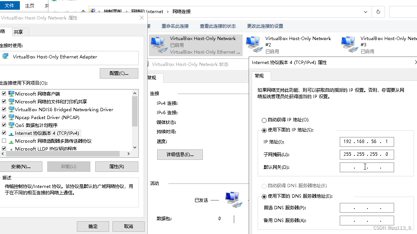The image size is (417, 234).
Task: Expand the 网络和 Internet breadcrumb chevron
Action: tap(168, 12)
